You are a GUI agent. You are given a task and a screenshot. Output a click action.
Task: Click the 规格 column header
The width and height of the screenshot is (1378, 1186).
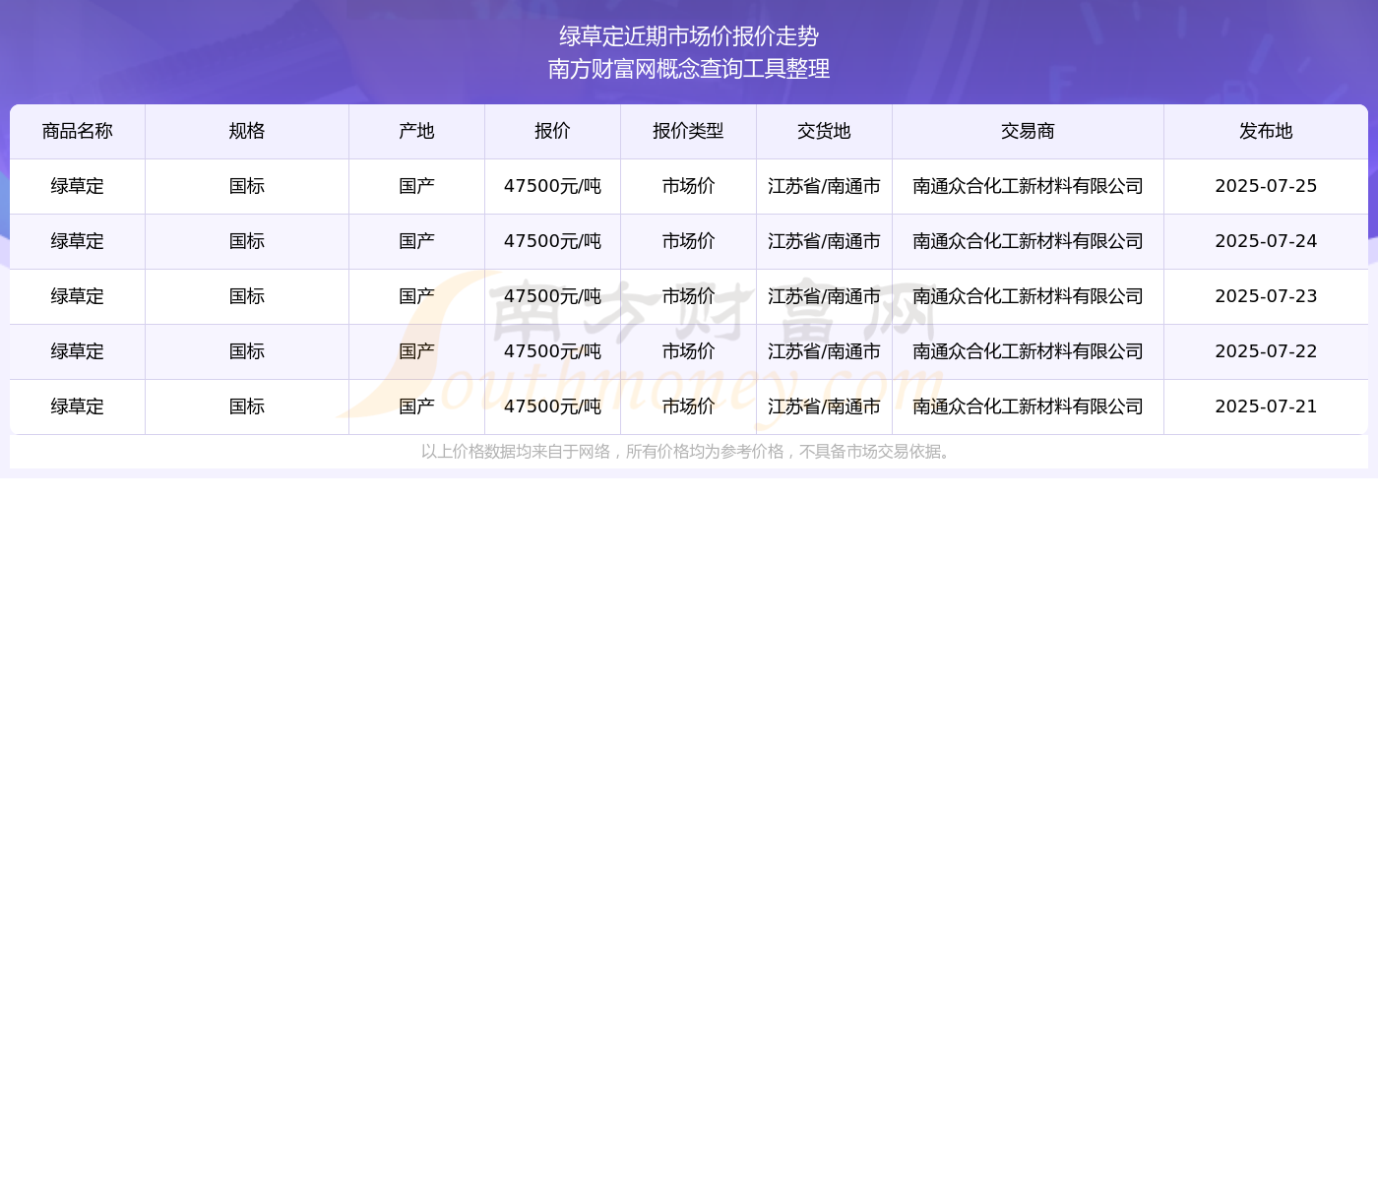coord(247,131)
